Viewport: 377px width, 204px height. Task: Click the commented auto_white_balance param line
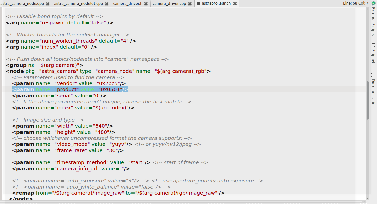(x=91, y=187)
